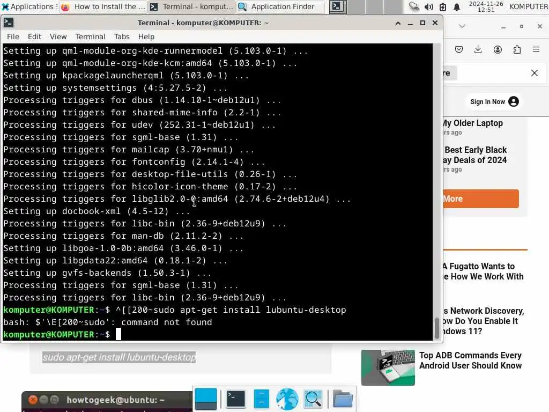Click the Terminal command prompt cursor

(118, 334)
